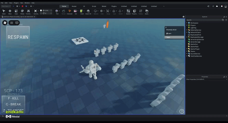Open the Material picker
The width and height of the screenshot is (228, 123).
tap(95, 12)
